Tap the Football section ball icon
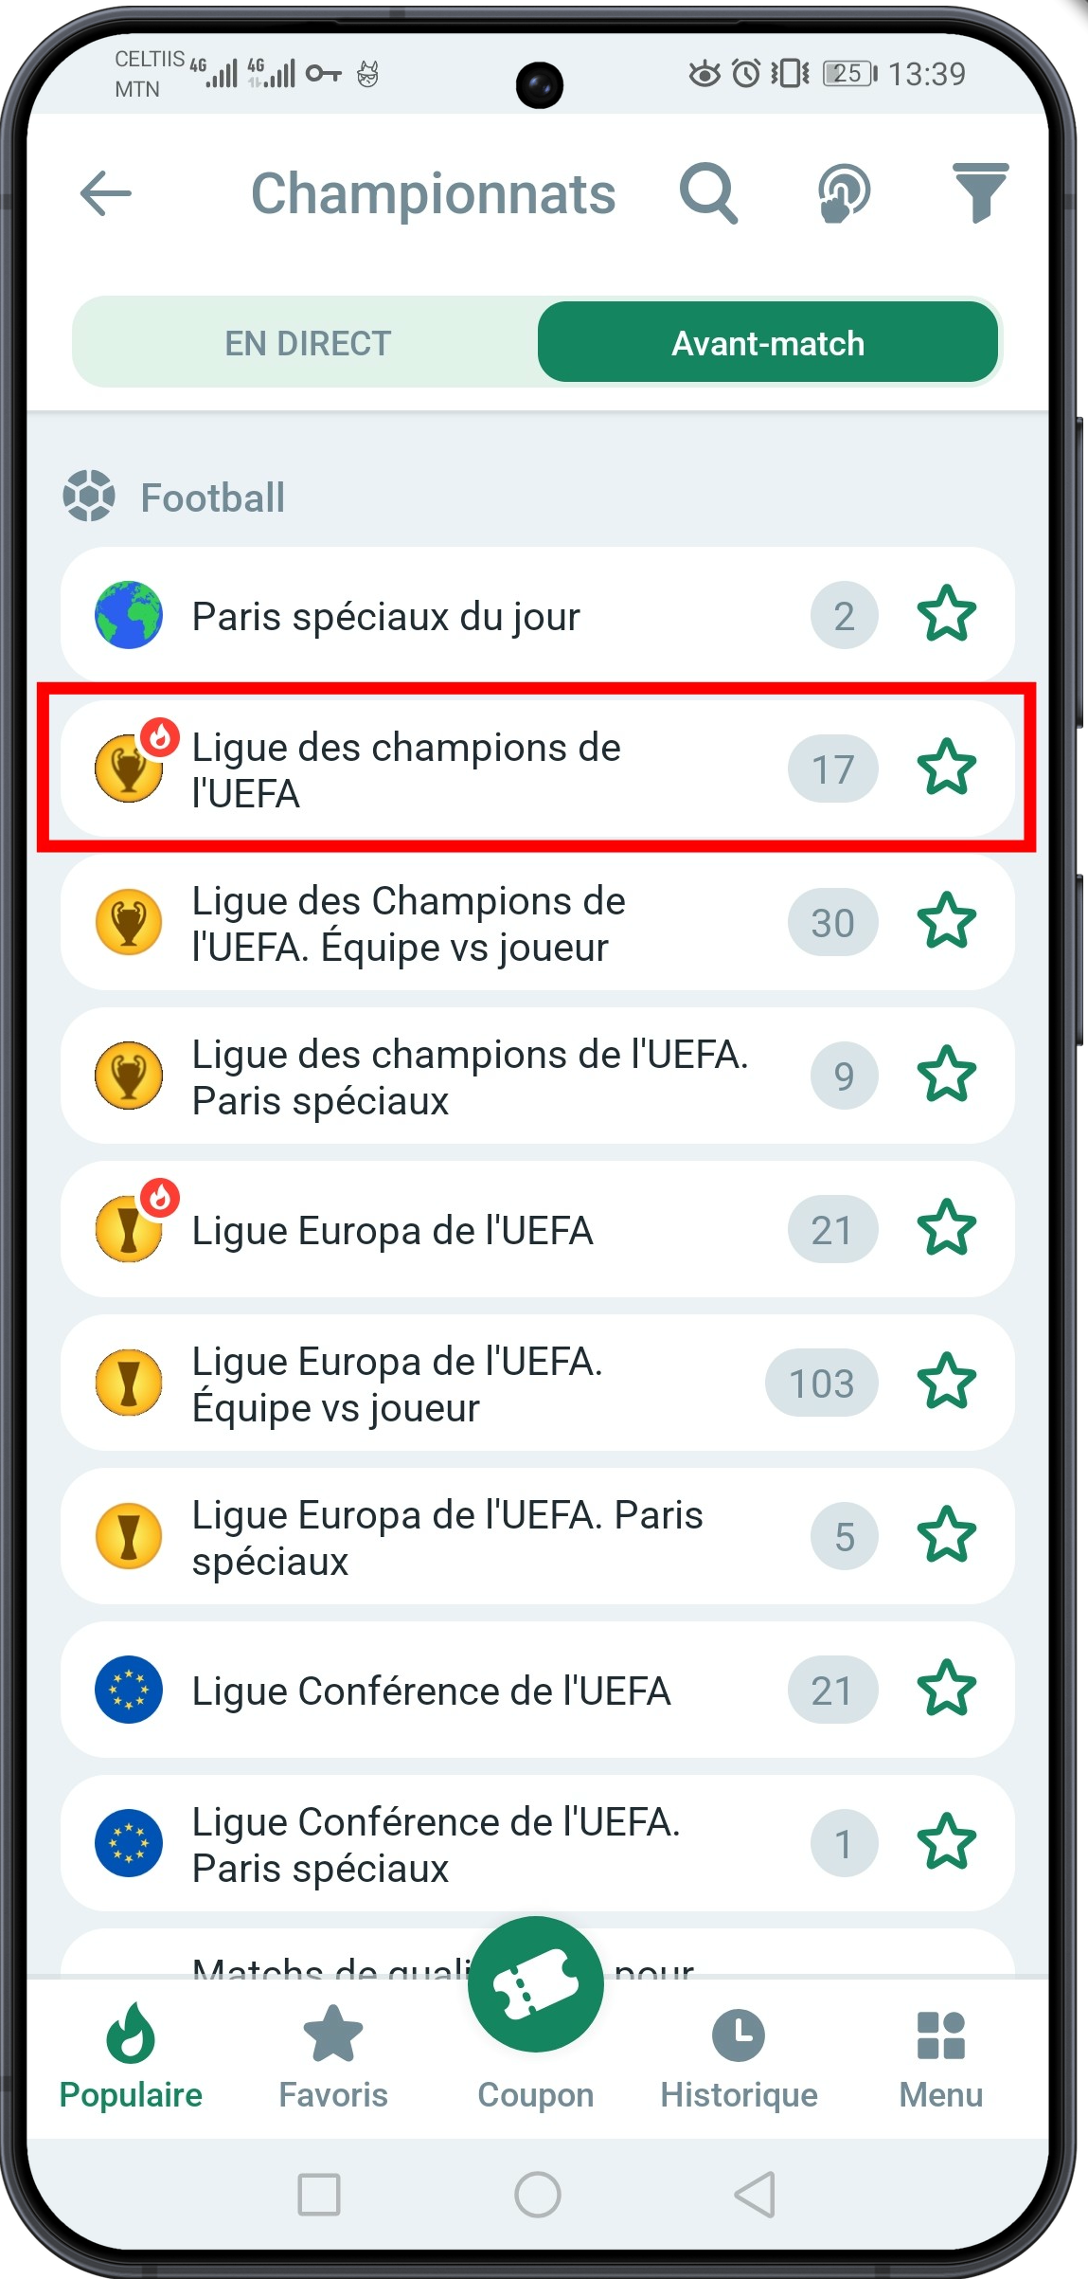The width and height of the screenshot is (1088, 2279). [x=90, y=495]
